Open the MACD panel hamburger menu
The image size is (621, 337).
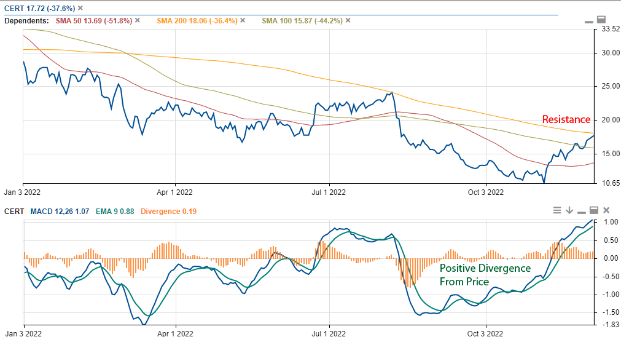pyautogui.click(x=557, y=210)
